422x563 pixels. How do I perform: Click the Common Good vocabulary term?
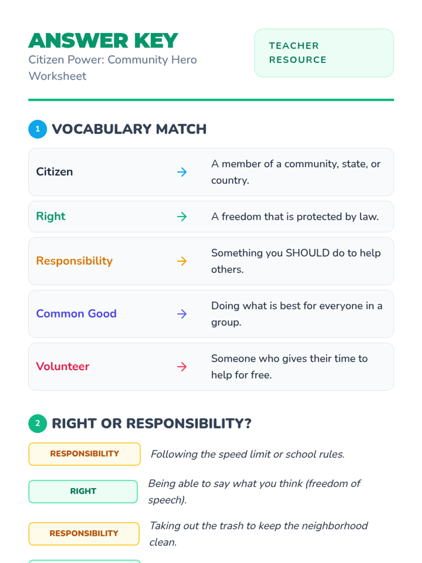(76, 314)
